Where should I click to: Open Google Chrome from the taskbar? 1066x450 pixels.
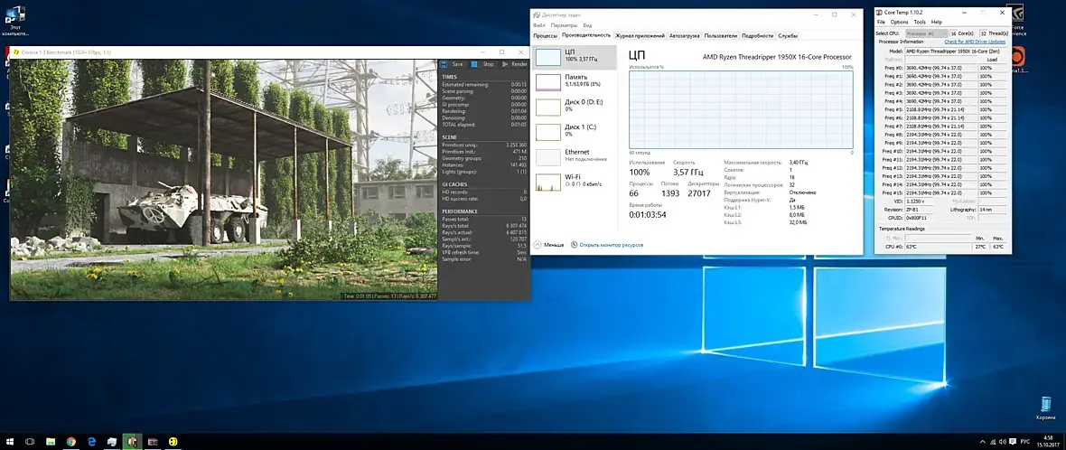coord(70,442)
